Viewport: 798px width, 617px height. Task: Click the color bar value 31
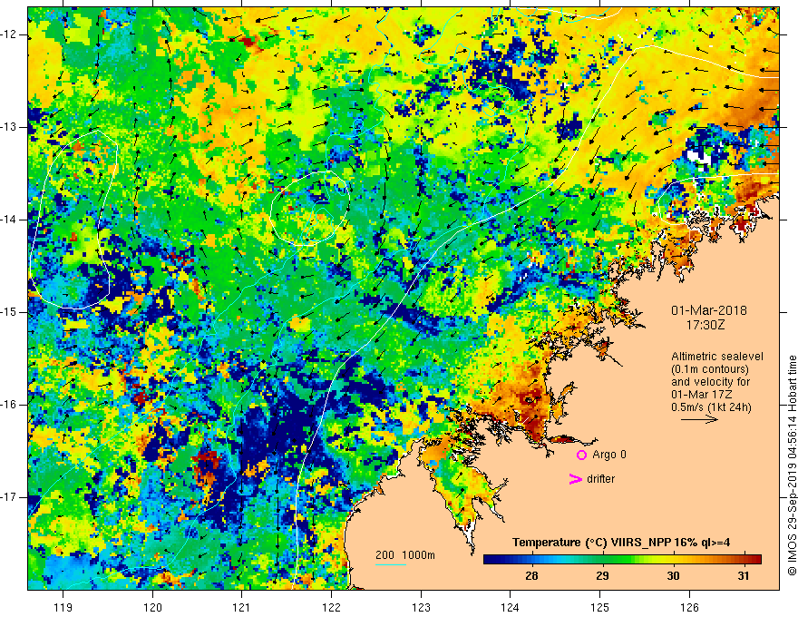tap(743, 576)
